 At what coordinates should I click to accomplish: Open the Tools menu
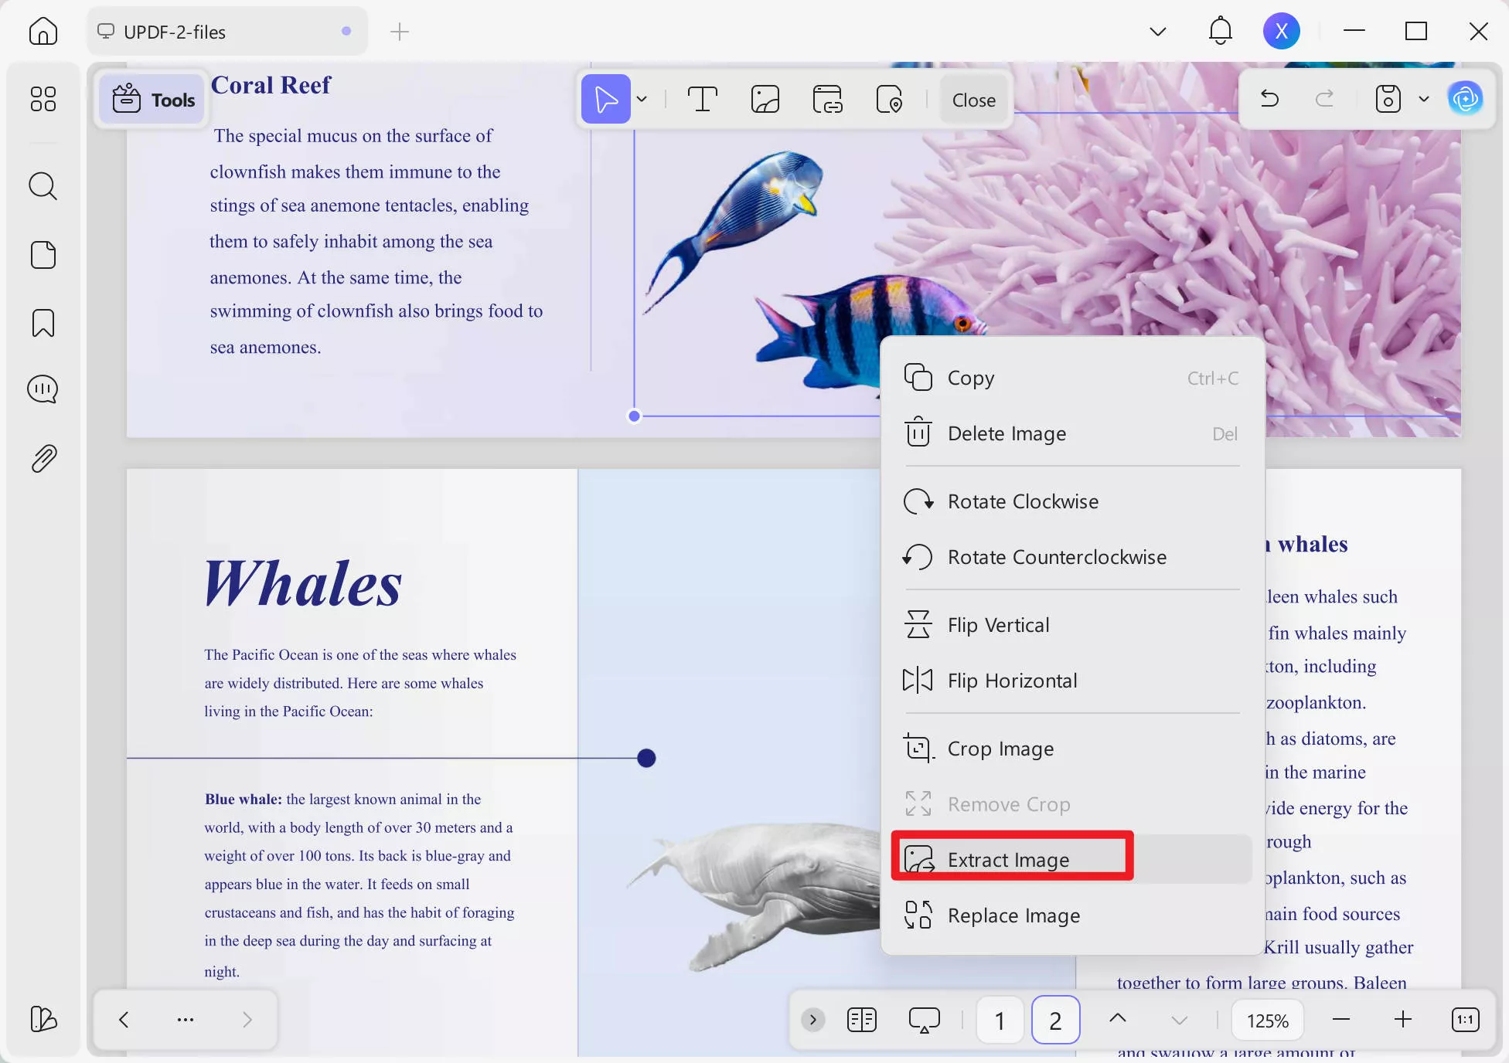pos(152,99)
